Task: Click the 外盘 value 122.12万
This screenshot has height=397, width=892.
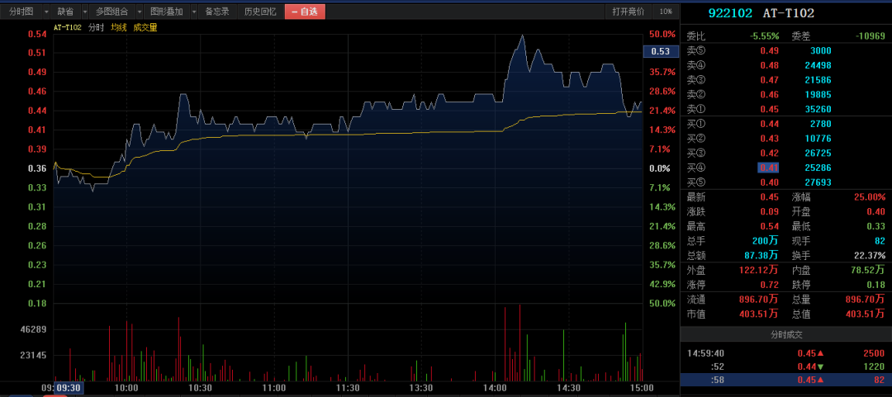Action: (760, 270)
